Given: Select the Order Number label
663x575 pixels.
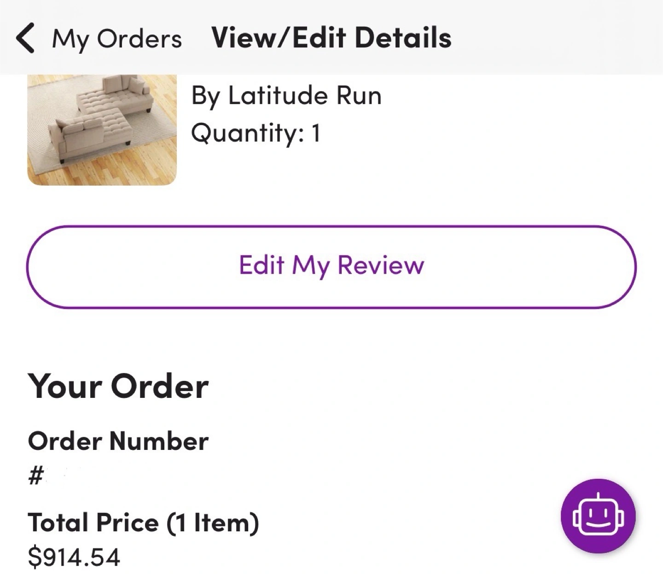Looking at the screenshot, I should pos(118,441).
